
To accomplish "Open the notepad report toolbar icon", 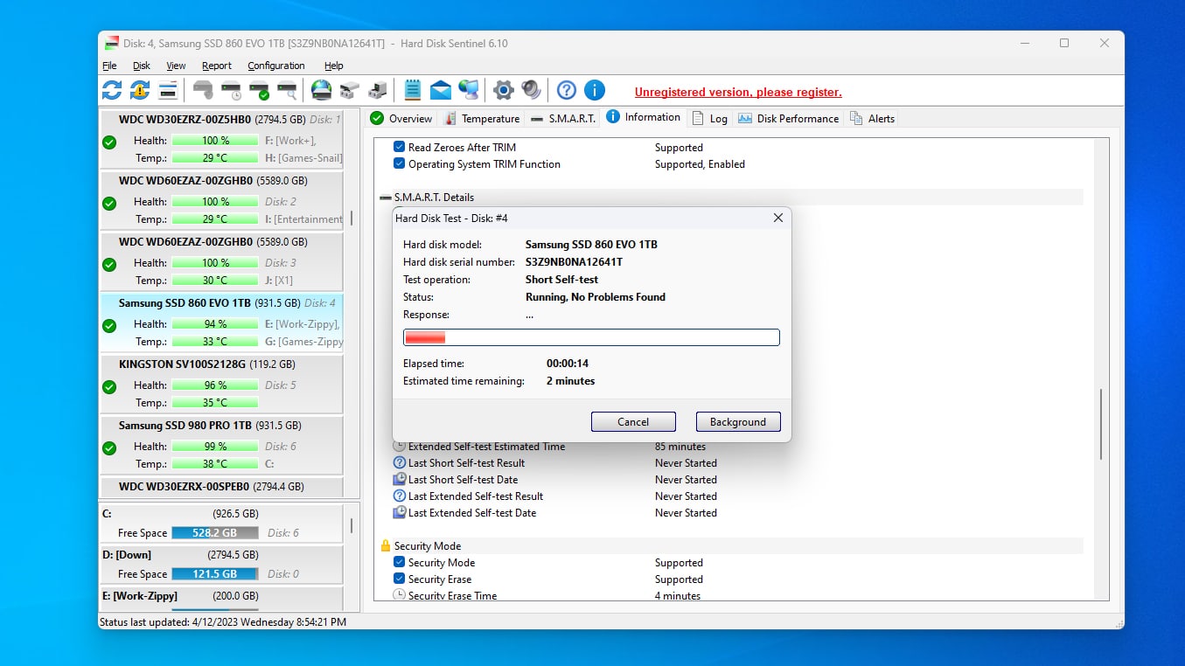I will (x=413, y=90).
